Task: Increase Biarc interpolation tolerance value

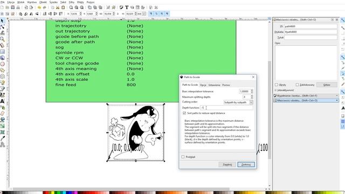Action: [x=252, y=90]
